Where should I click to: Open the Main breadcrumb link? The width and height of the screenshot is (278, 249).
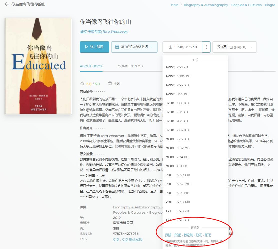click(x=174, y=5)
